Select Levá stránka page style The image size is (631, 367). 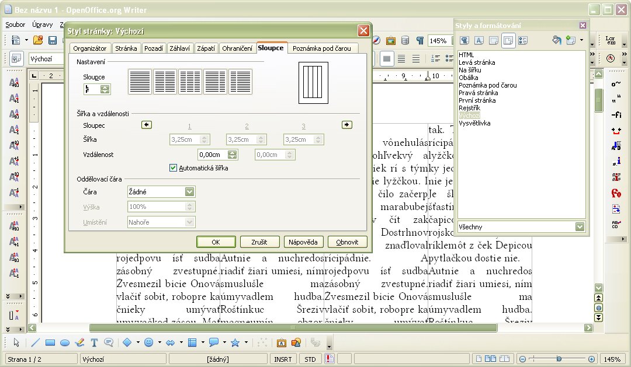pyautogui.click(x=477, y=62)
